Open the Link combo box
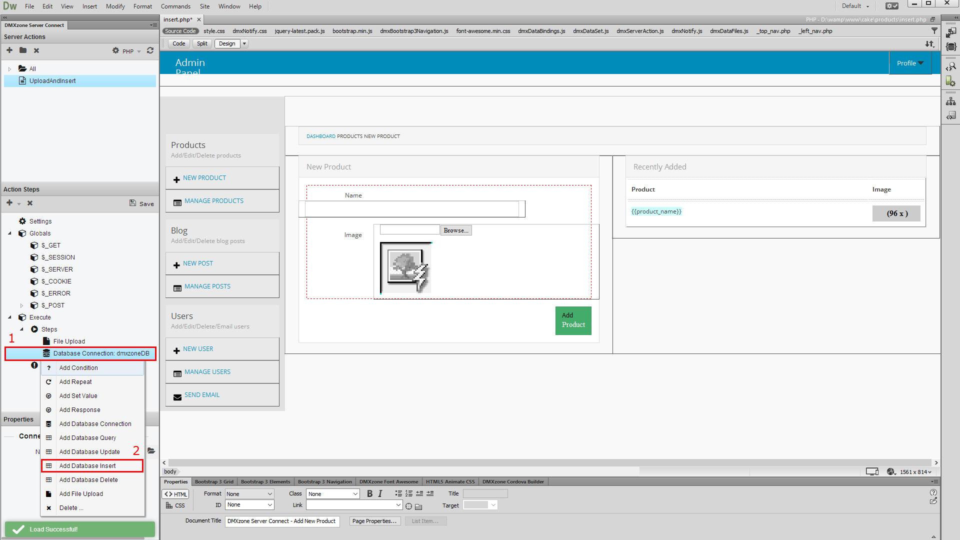960x540 pixels. pos(354,505)
